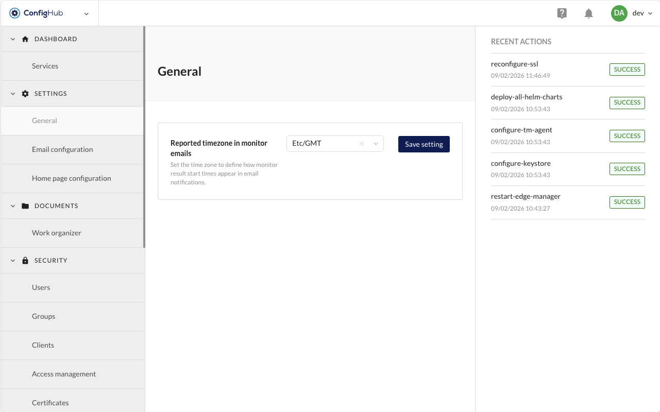
Task: Click the green DA user avatar
Action: [x=619, y=13]
